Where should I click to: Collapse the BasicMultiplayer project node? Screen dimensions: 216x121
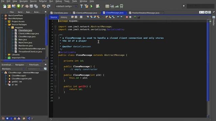[x=2, y=18]
